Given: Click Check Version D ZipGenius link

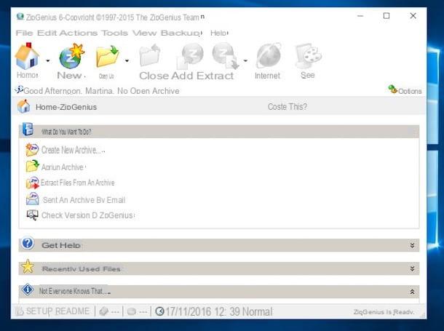Looking at the screenshot, I should [x=87, y=215].
